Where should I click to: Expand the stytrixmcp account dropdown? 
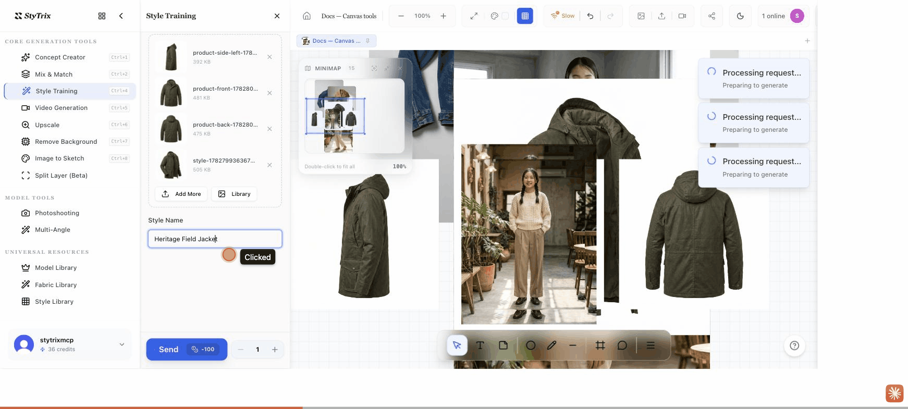pyautogui.click(x=122, y=344)
